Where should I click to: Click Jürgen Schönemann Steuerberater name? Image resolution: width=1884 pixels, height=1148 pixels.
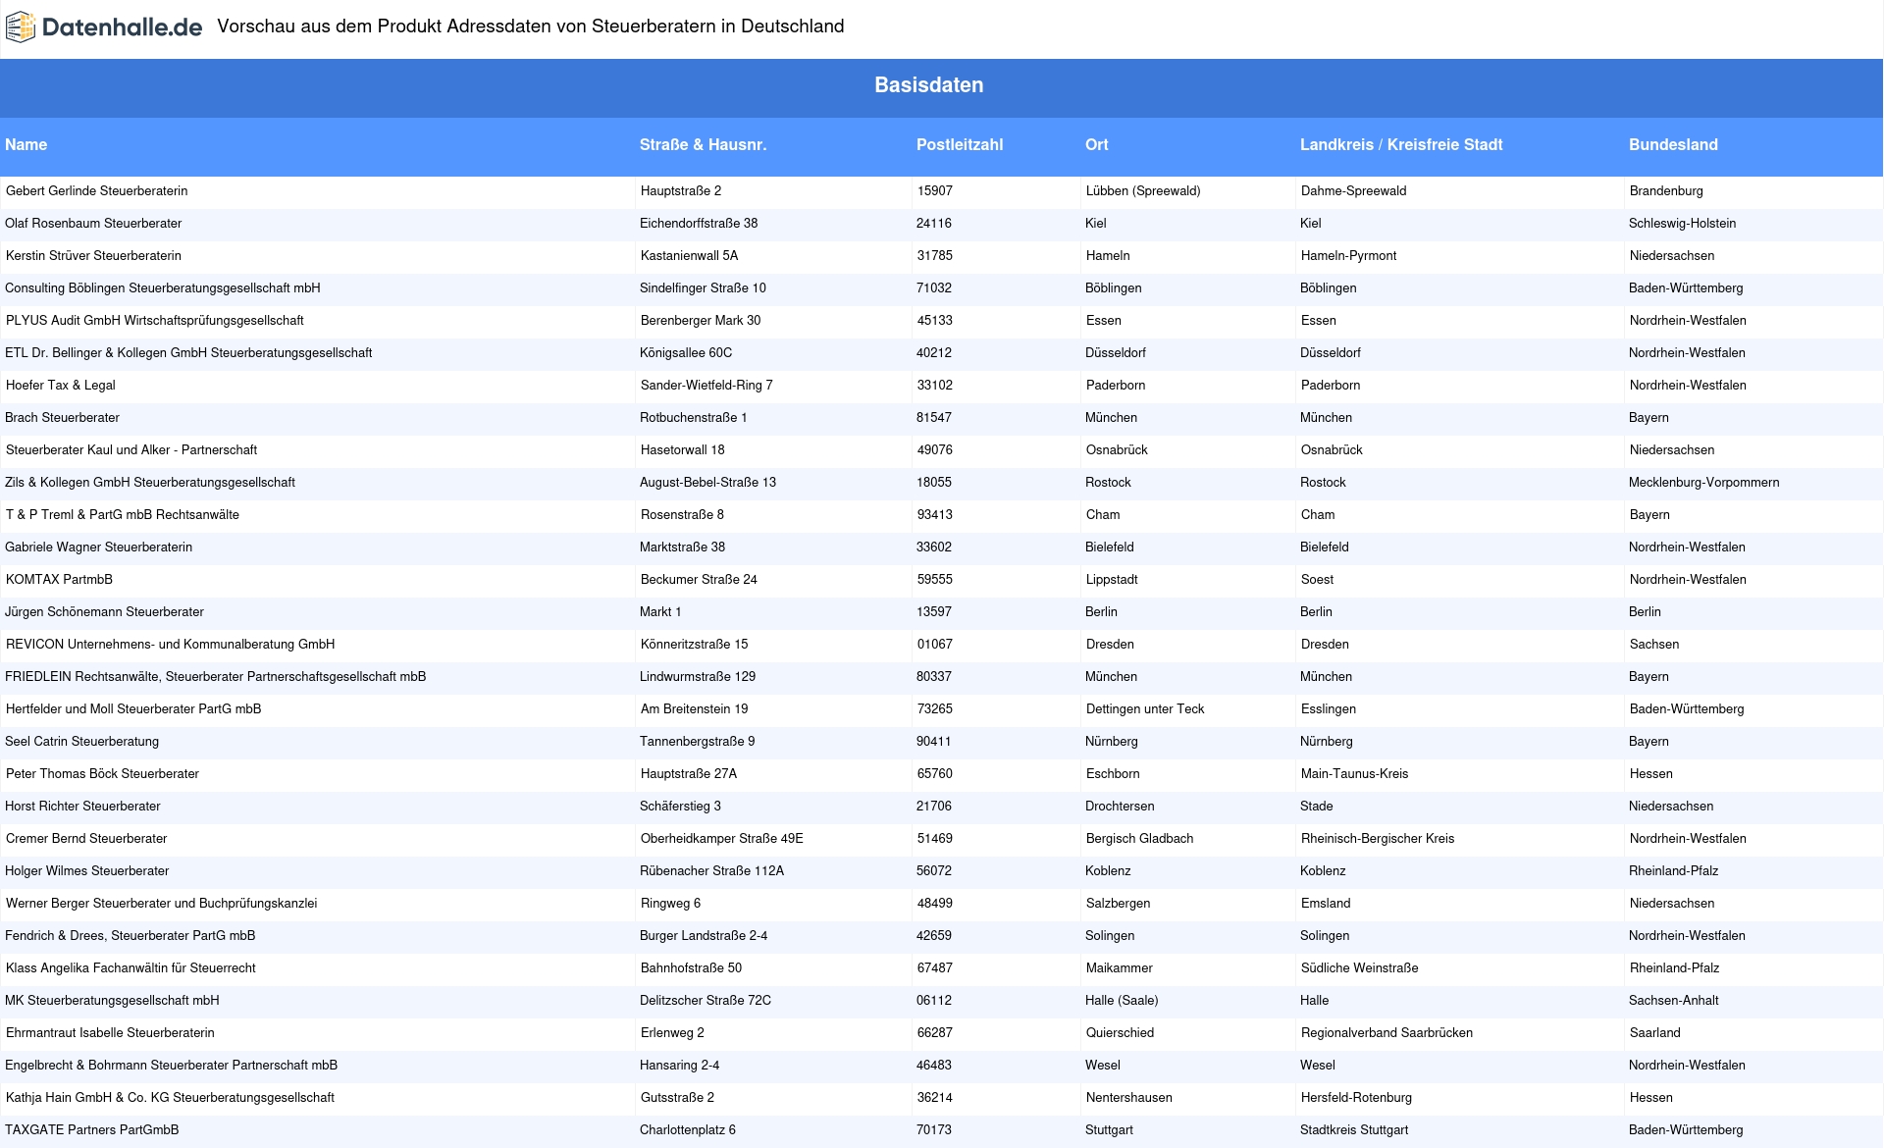click(x=104, y=612)
